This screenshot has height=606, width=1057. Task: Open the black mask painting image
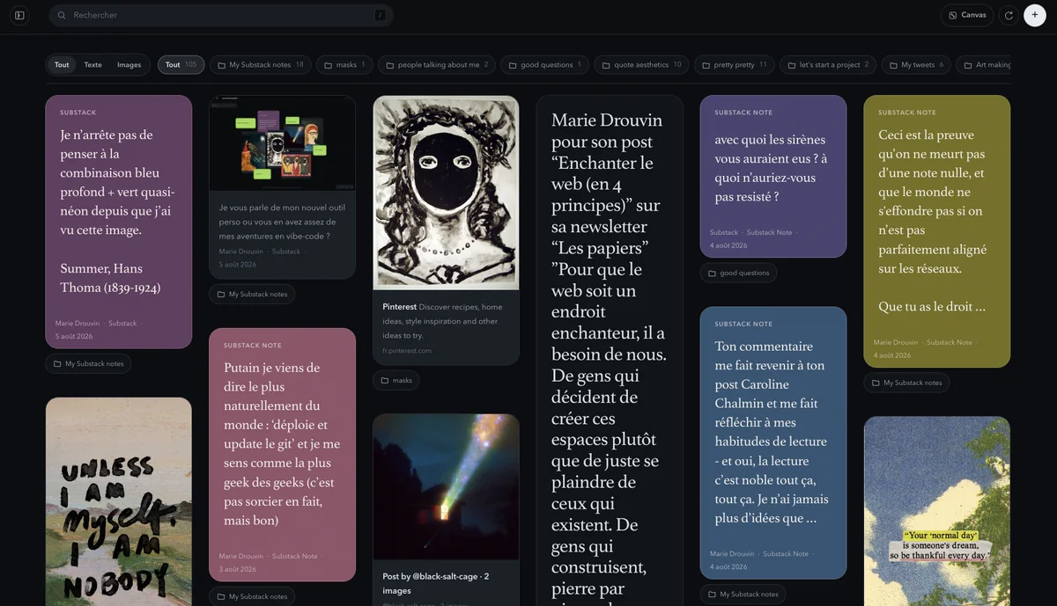point(446,192)
